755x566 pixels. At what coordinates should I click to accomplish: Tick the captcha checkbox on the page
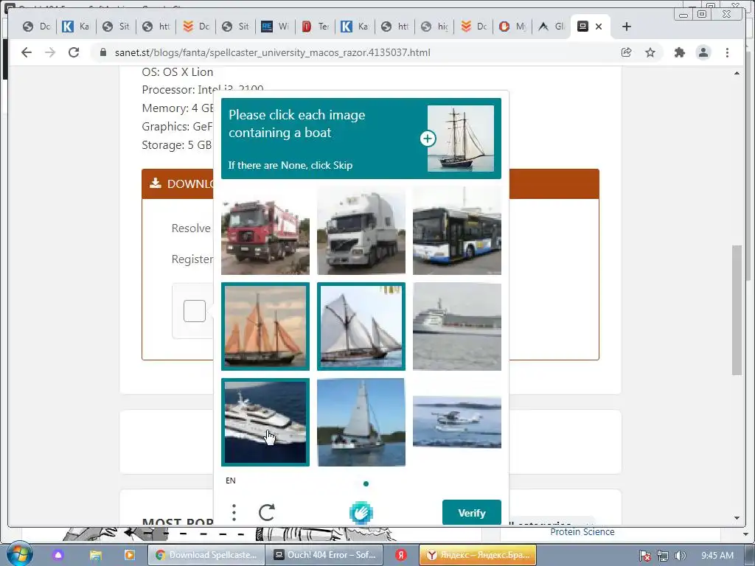click(x=195, y=311)
